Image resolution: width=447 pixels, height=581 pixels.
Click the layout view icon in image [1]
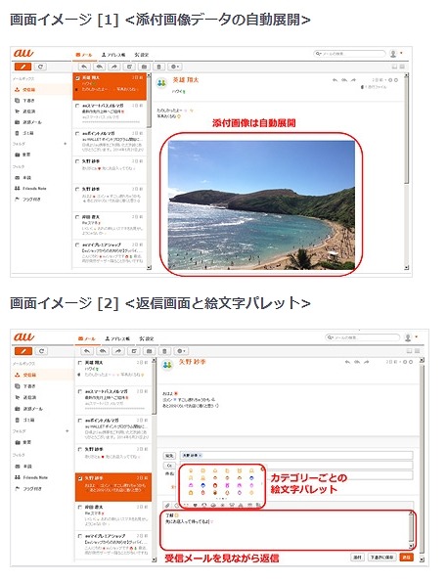[394, 67]
